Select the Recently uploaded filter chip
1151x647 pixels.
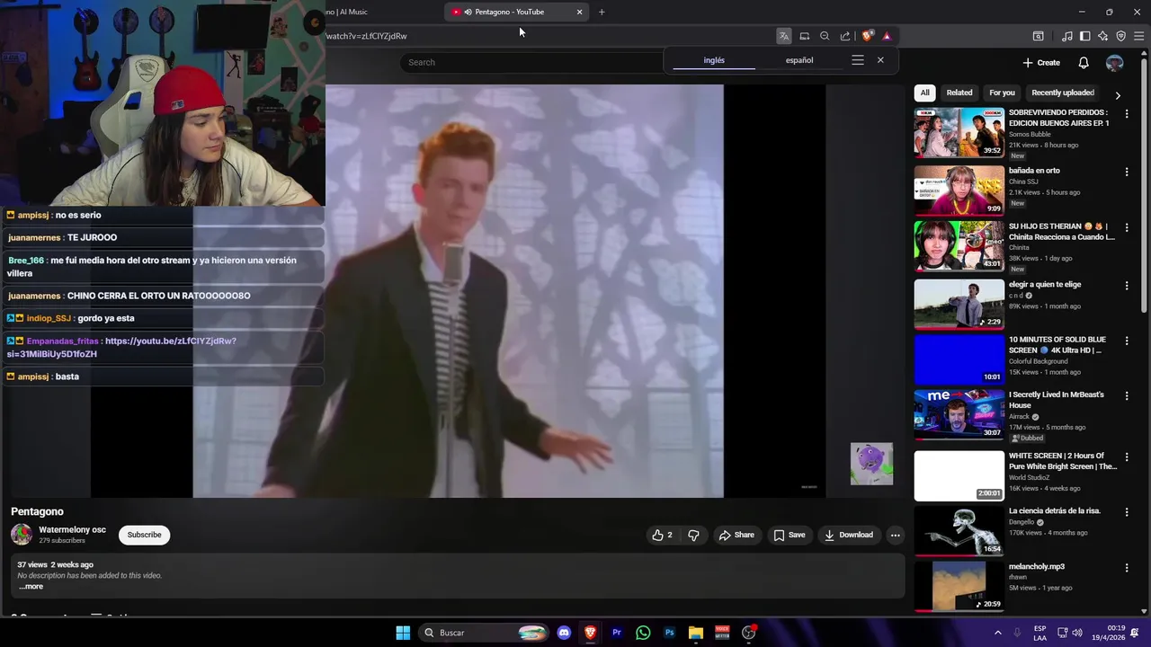click(1063, 93)
